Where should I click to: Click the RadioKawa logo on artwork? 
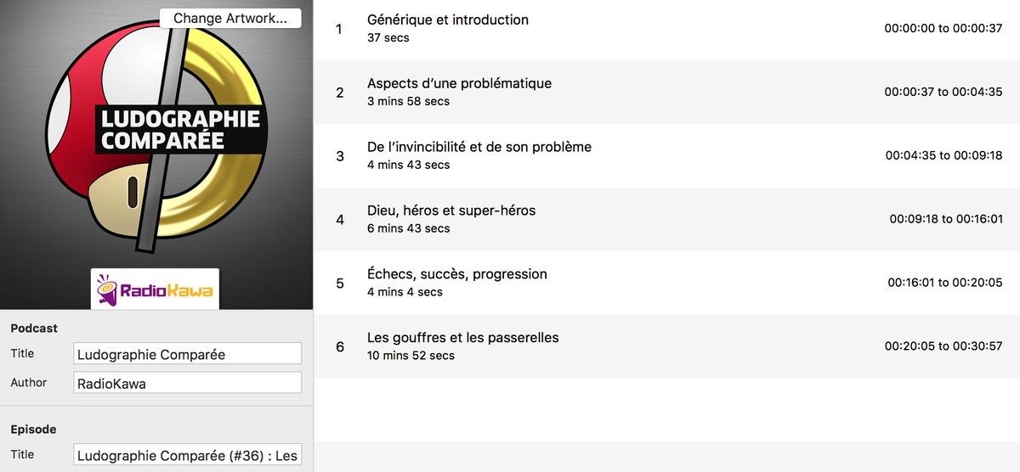pos(155,289)
